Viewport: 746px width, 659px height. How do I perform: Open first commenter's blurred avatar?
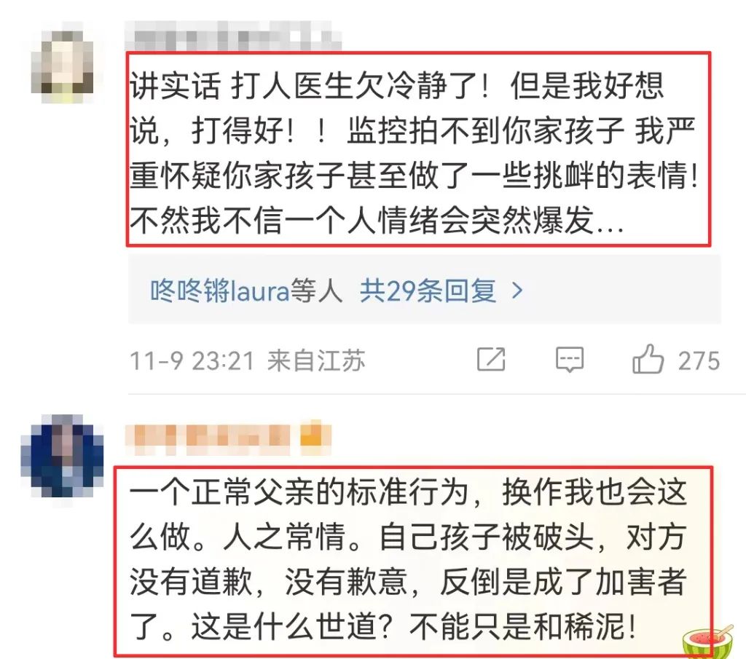(x=63, y=63)
